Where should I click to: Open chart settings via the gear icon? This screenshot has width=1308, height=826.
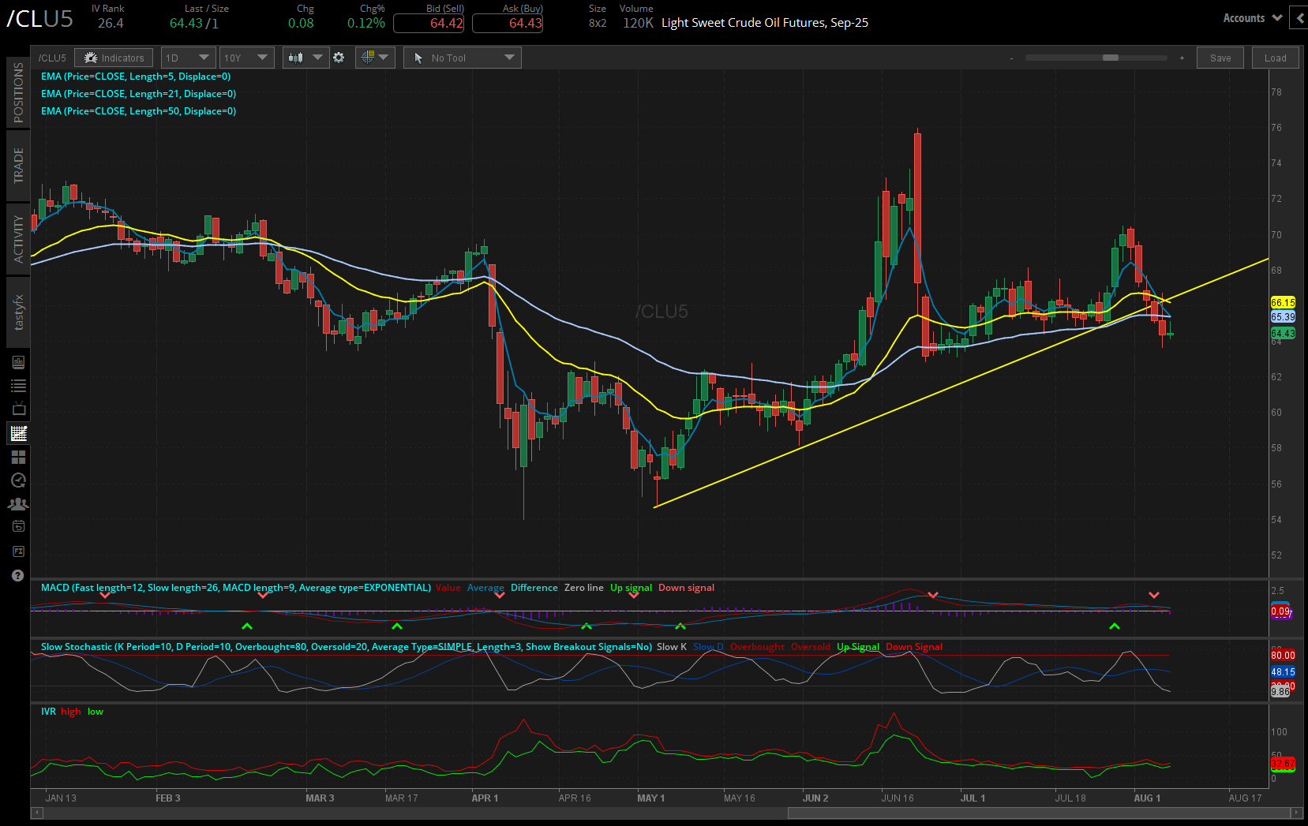point(339,57)
